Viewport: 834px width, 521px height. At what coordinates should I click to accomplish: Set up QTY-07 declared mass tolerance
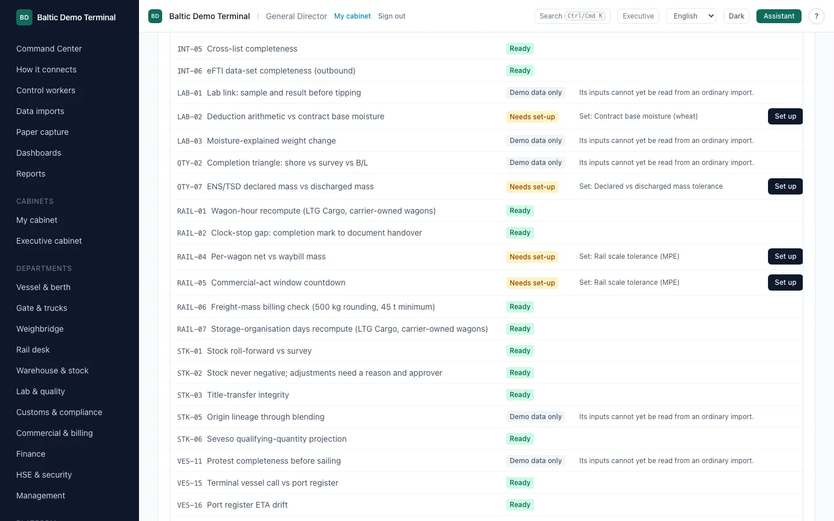tap(785, 186)
